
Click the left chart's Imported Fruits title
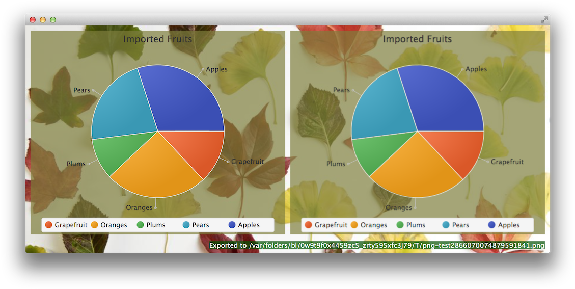click(x=158, y=39)
